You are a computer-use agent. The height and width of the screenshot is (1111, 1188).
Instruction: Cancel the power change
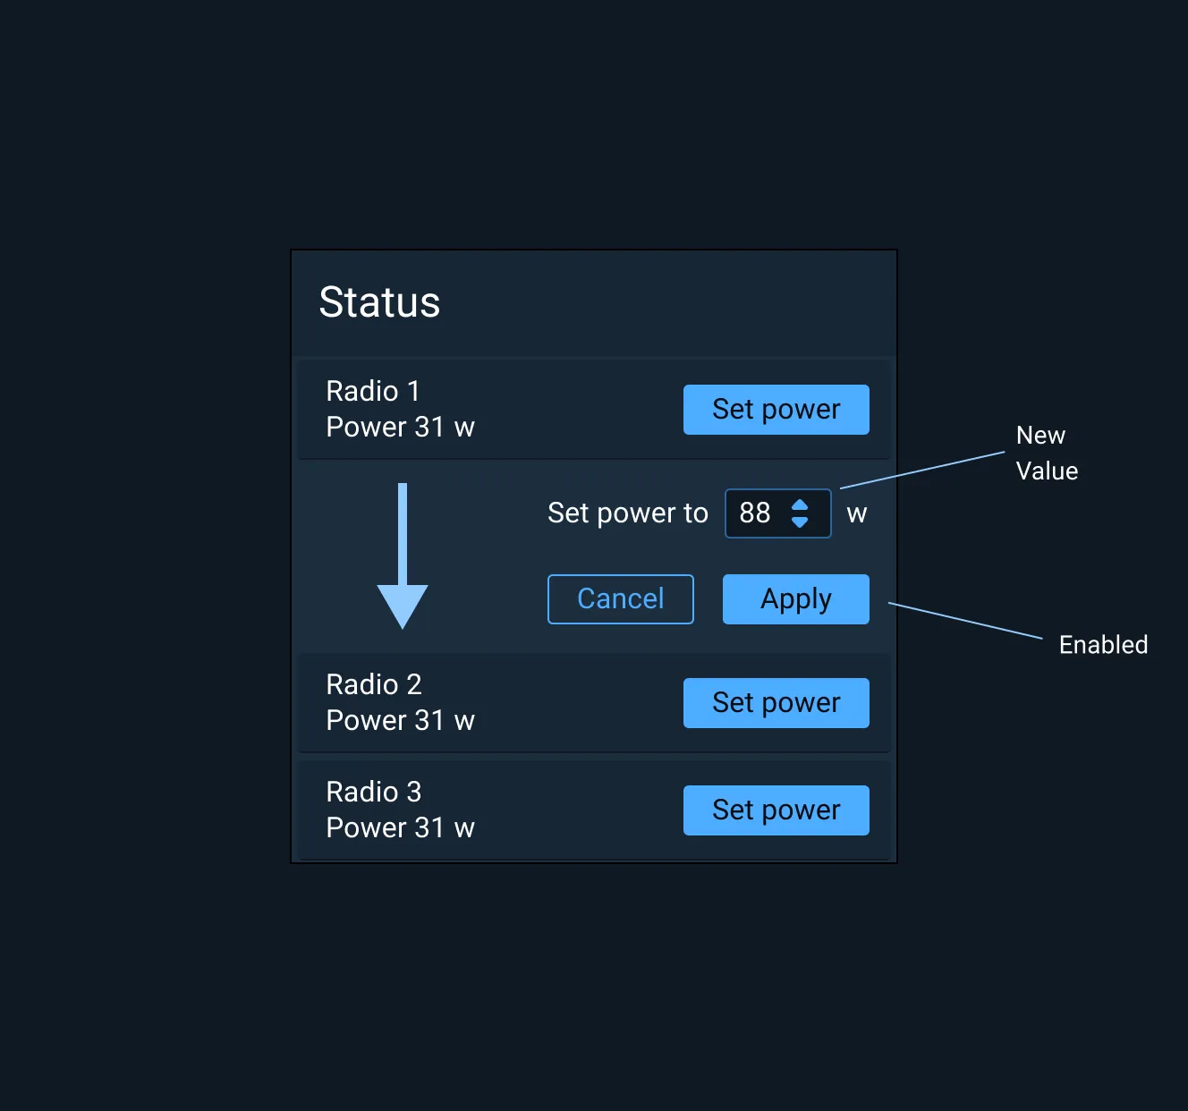(620, 599)
